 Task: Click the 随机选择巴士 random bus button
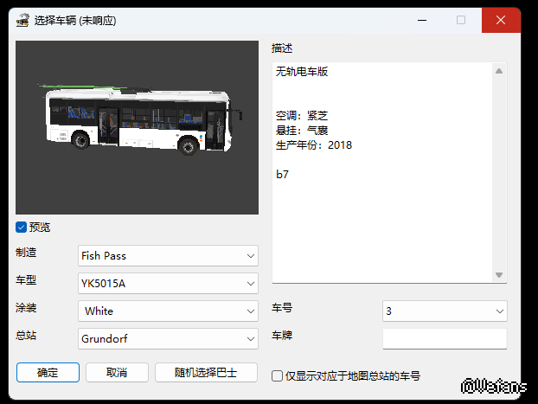pyautogui.click(x=206, y=373)
